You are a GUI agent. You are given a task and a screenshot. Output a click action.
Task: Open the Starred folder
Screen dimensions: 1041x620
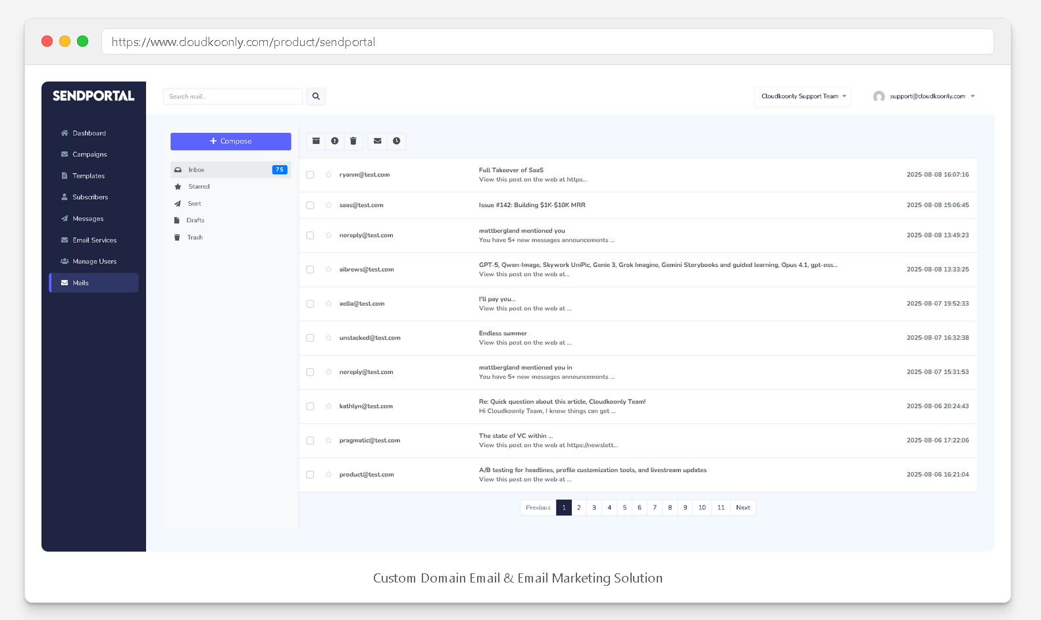tap(230, 187)
